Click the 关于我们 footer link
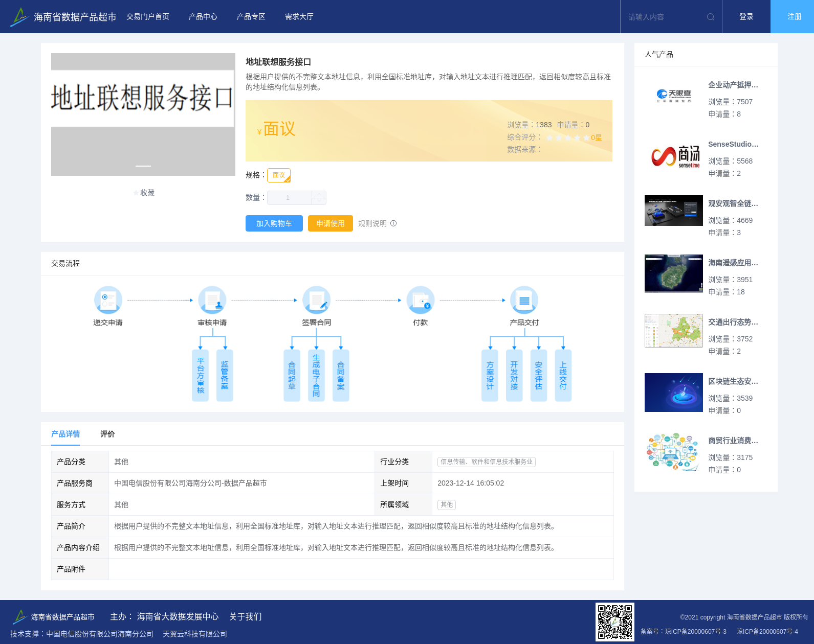This screenshot has width=814, height=644. point(246,616)
